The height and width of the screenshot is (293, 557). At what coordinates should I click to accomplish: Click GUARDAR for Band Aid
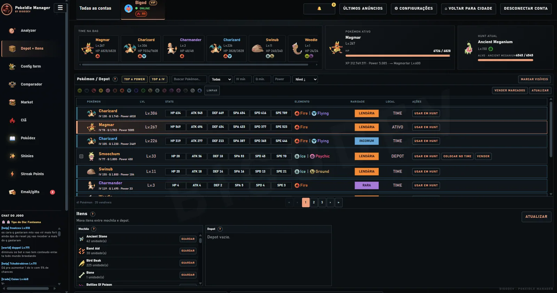tap(188, 251)
